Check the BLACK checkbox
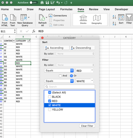The image size is (133, 138). tap(50, 97)
